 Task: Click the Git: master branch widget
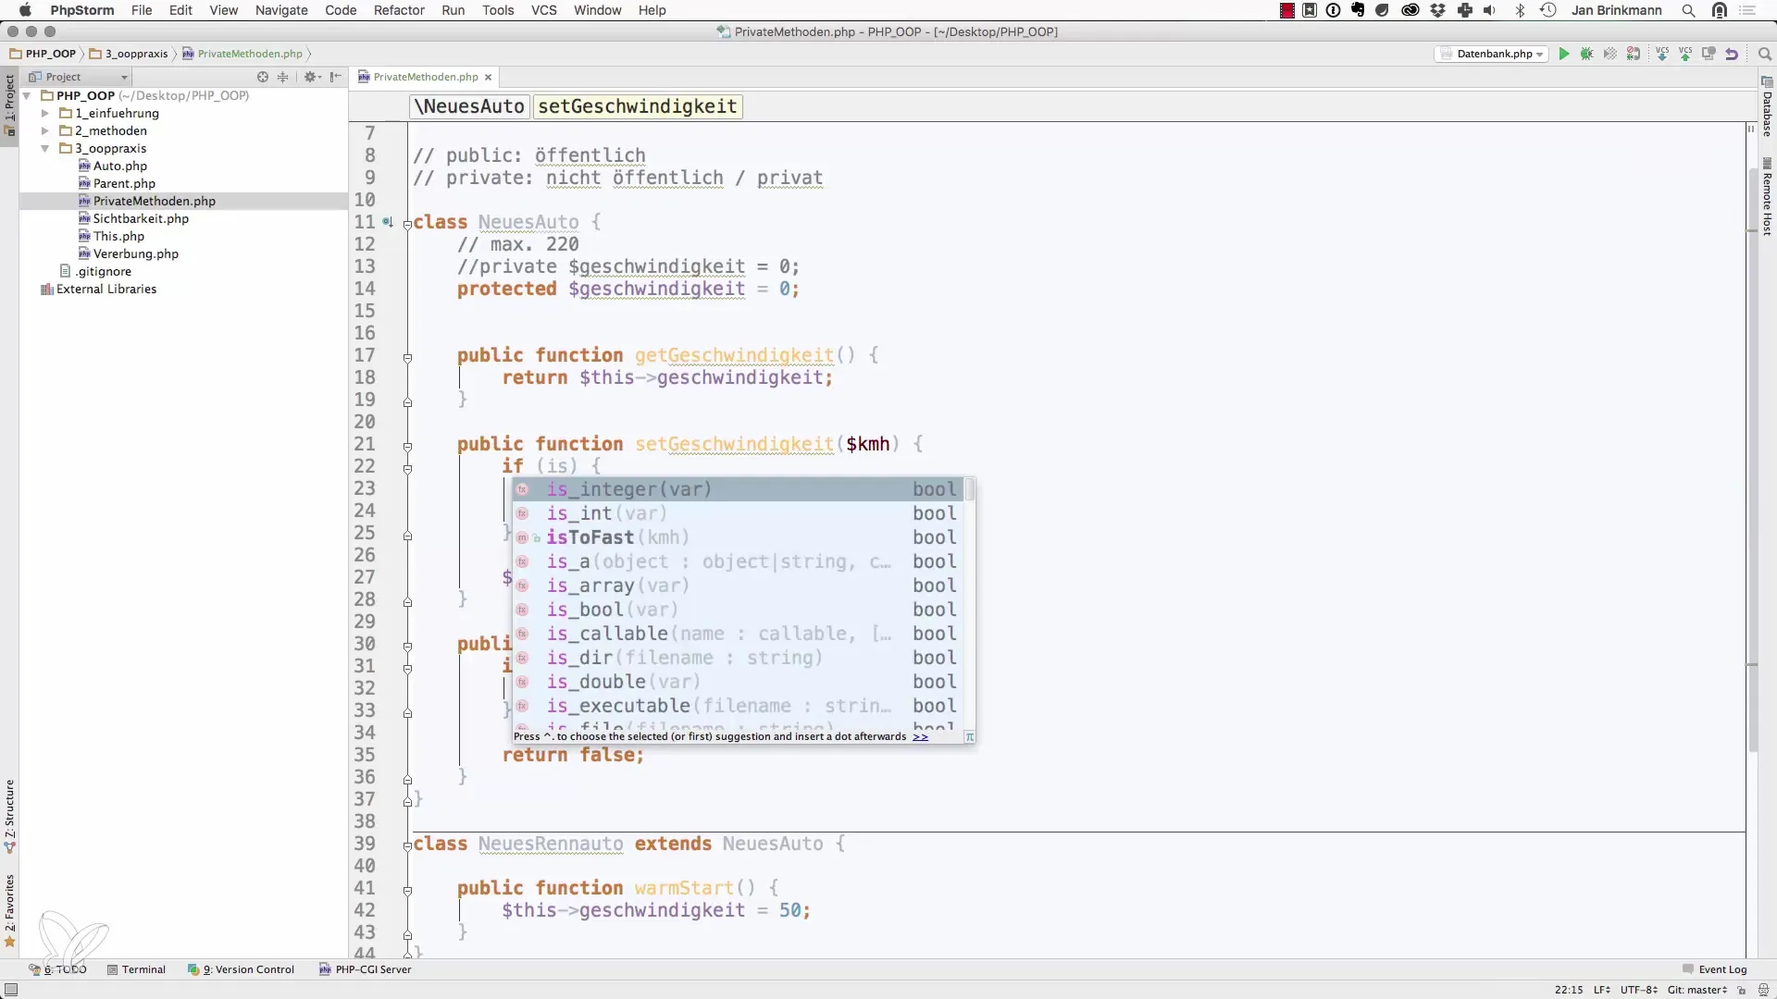pyautogui.click(x=1697, y=990)
